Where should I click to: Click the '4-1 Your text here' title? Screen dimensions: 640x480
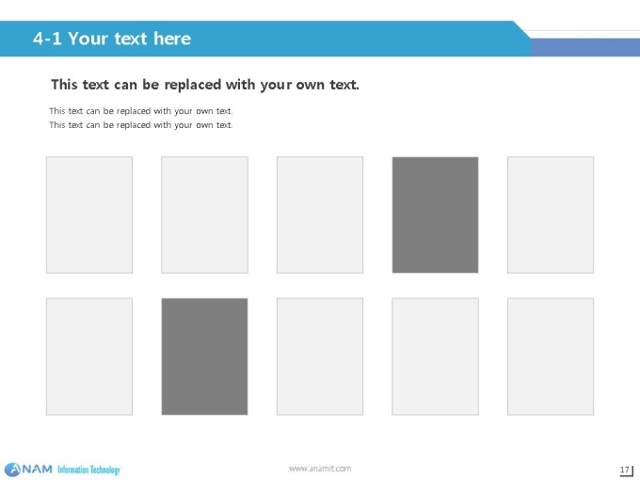pyautogui.click(x=112, y=39)
